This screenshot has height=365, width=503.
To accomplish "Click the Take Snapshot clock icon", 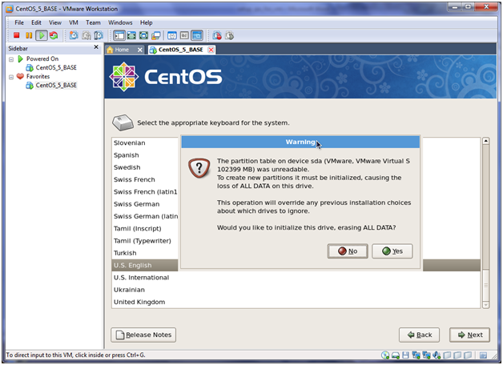I will click(74, 35).
